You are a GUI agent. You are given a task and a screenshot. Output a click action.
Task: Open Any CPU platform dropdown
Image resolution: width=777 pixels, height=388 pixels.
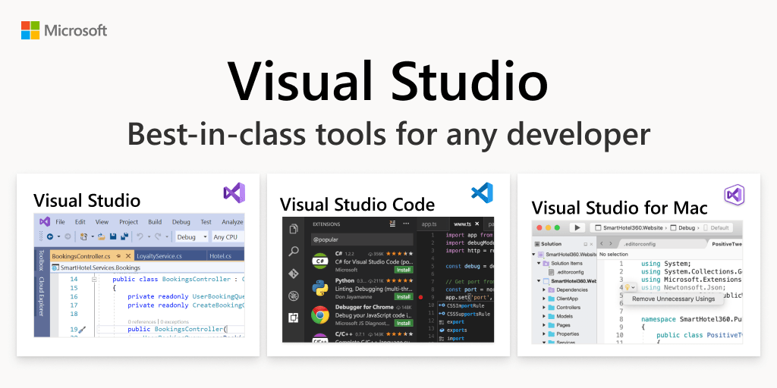pyautogui.click(x=228, y=237)
